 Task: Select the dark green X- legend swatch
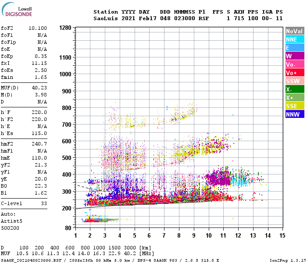(295, 89)
